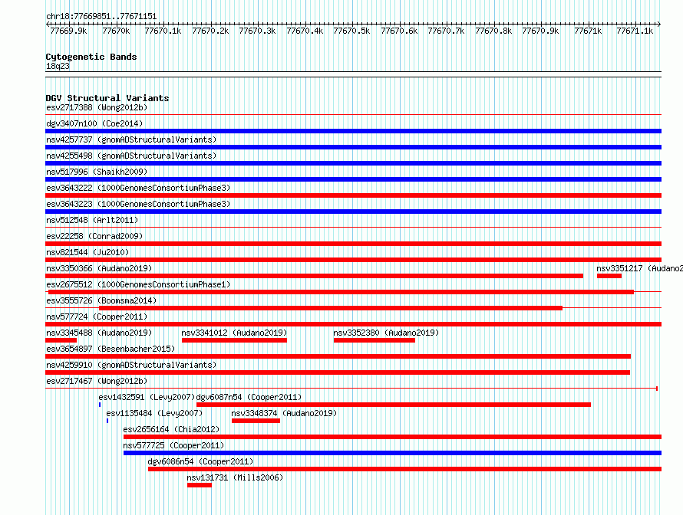Select the esv3555726 red variant bar
Screen dimensions: 683x515
(x=331, y=308)
